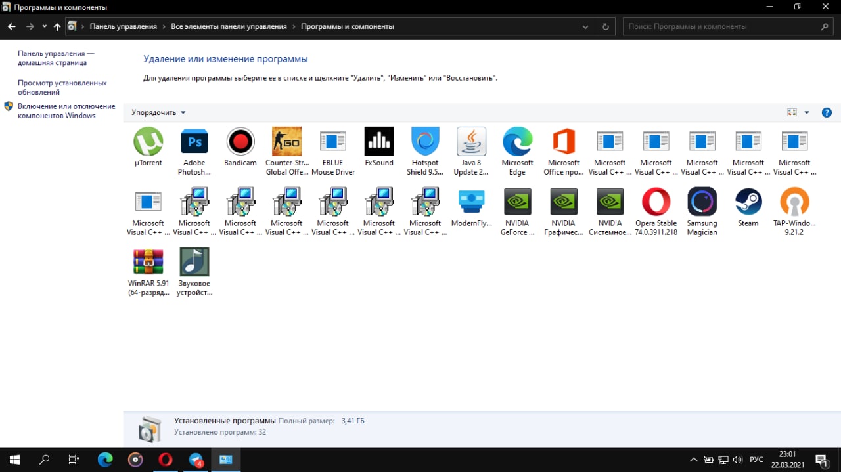Open Включение или отключение компонентов Windows
The image size is (841, 472).
tap(66, 111)
